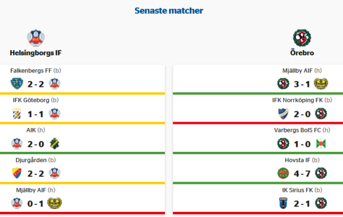Click the large Helsingborgs IF crest
This screenshot has height=217, width=343.
tap(35, 38)
